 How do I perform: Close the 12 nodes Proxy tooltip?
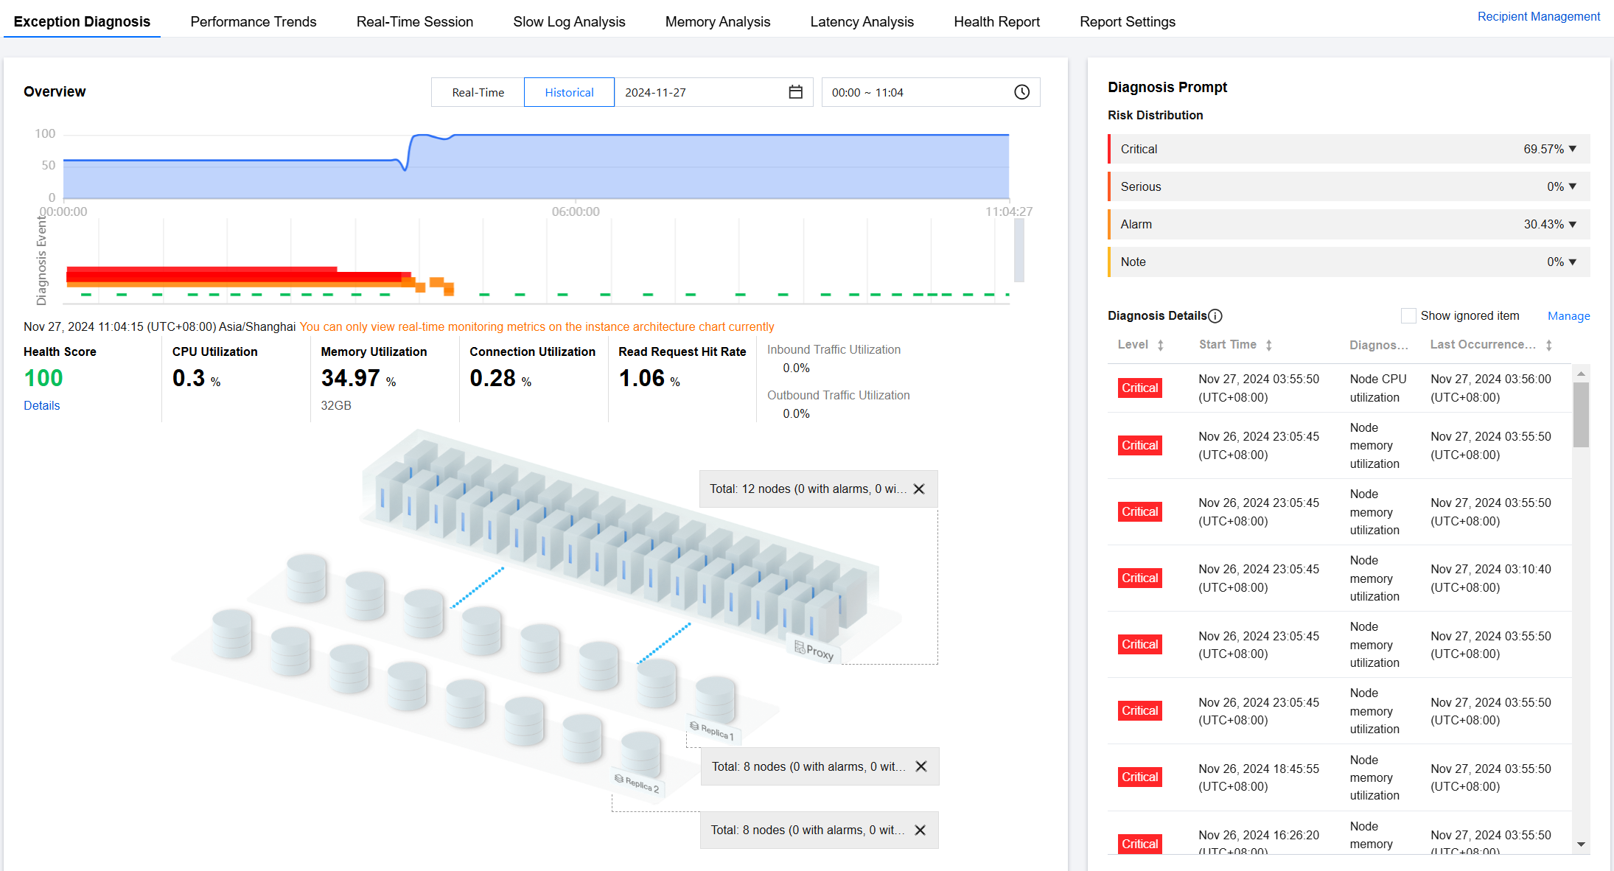919,489
